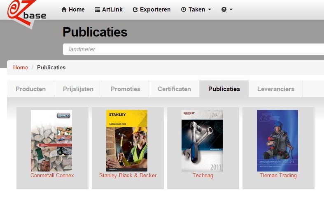This screenshot has height=199, width=324.
Task: Click the Stanley Black & Decker link
Action: coord(128,176)
